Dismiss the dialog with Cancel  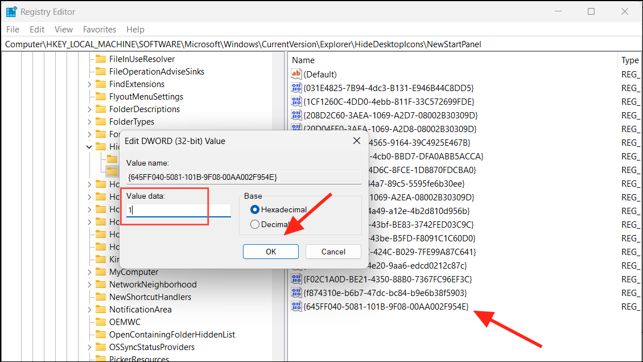pyautogui.click(x=333, y=251)
